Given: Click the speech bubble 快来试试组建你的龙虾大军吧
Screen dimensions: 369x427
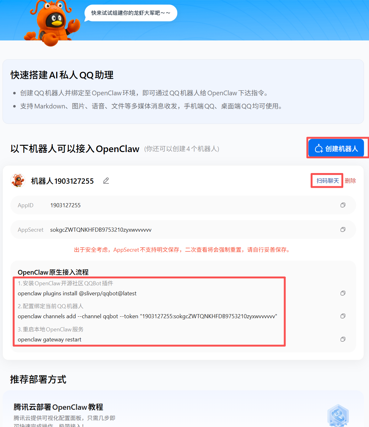Looking at the screenshot, I should 131,13.
